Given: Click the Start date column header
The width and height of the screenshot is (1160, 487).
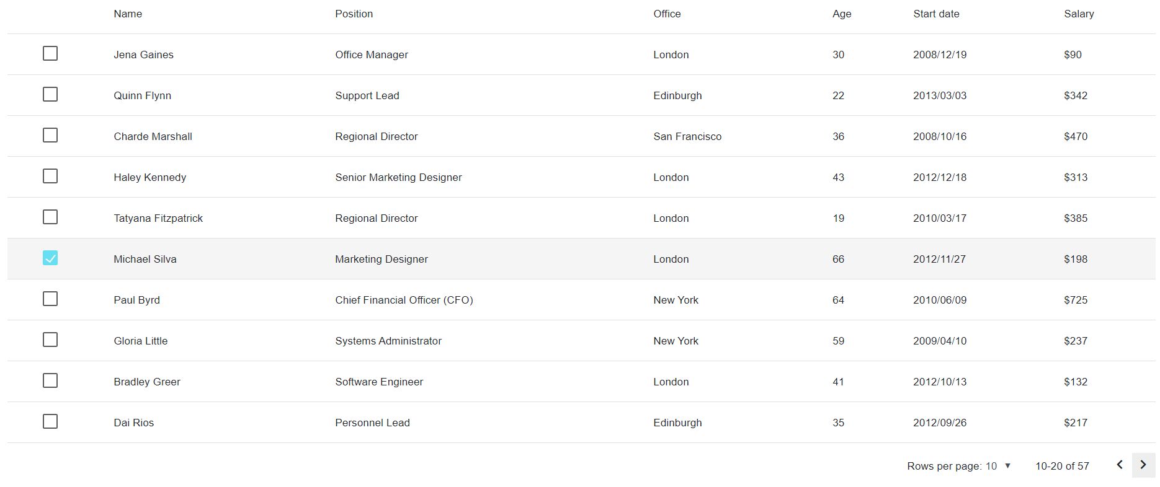Looking at the screenshot, I should click(936, 14).
